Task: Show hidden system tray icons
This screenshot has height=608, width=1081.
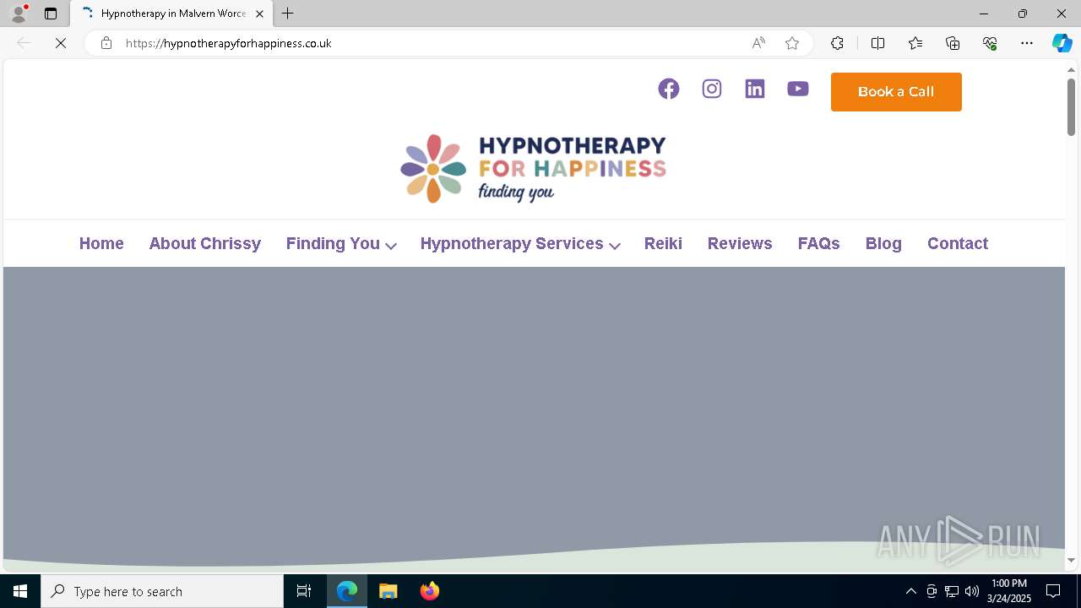Action: tap(910, 591)
